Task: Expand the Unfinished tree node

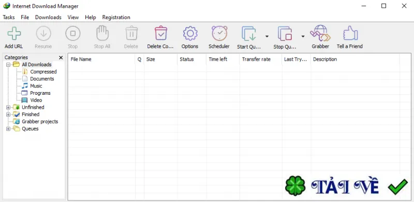Action: coord(8,107)
